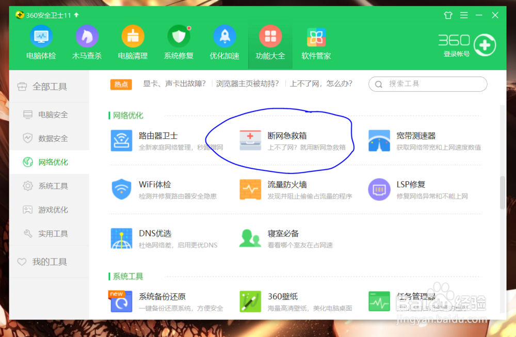The image size is (516, 337).
Task: Click 登录帐号 login text
Action: click(457, 54)
